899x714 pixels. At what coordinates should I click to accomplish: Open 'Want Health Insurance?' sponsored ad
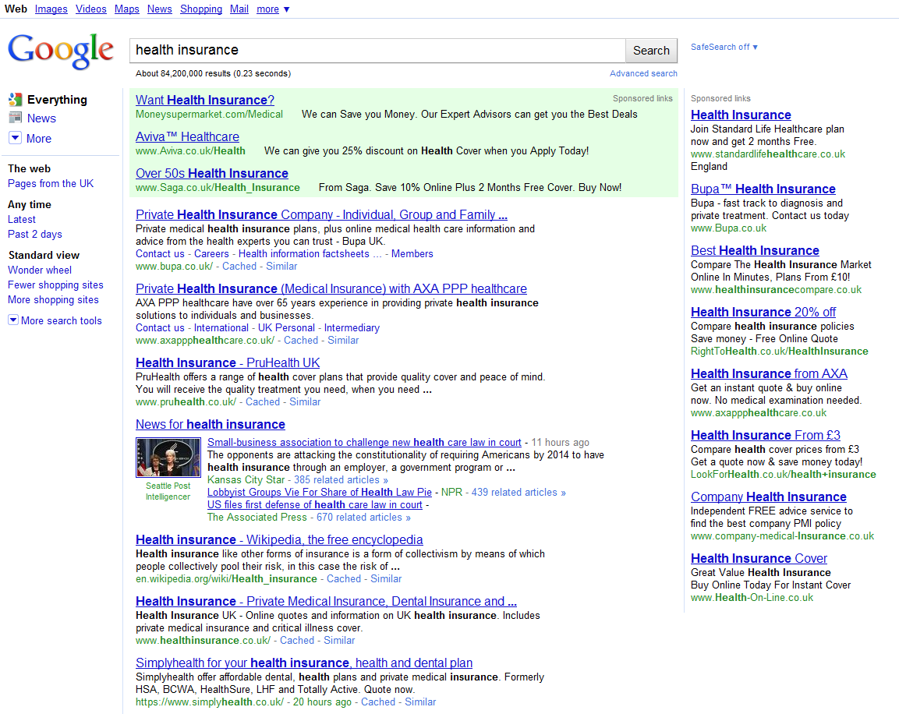pos(205,101)
